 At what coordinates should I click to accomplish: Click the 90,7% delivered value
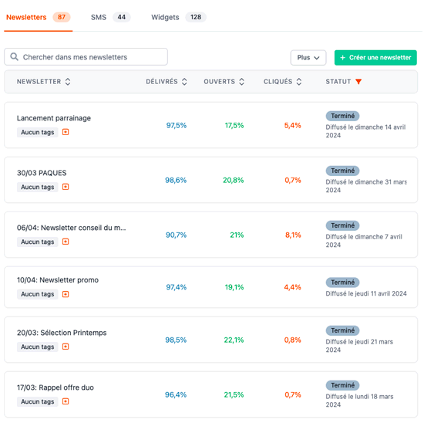pos(176,235)
